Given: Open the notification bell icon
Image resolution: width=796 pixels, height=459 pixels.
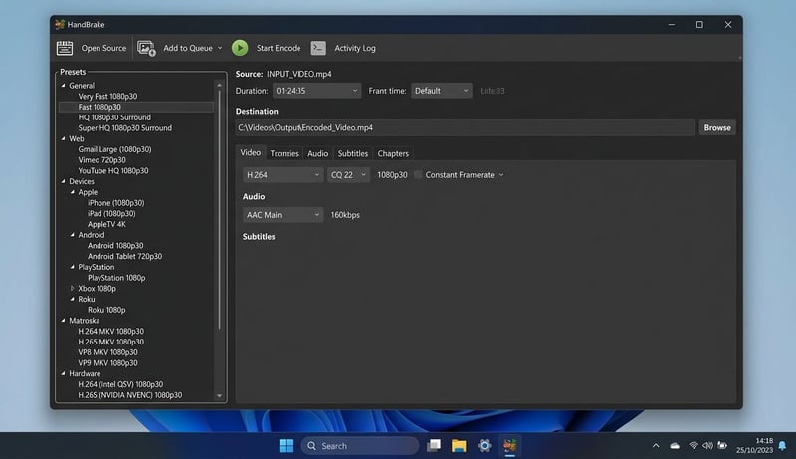Looking at the screenshot, I should (x=782, y=446).
